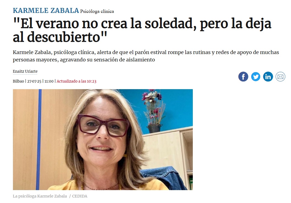
Task: Click the red glasses in the photo
Action: click(103, 125)
